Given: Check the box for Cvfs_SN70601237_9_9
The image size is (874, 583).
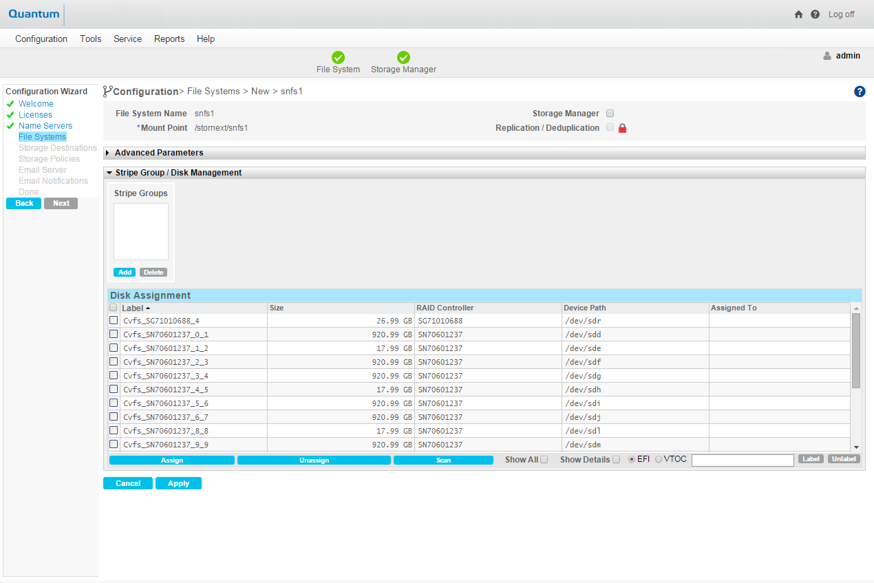Looking at the screenshot, I should click(114, 444).
